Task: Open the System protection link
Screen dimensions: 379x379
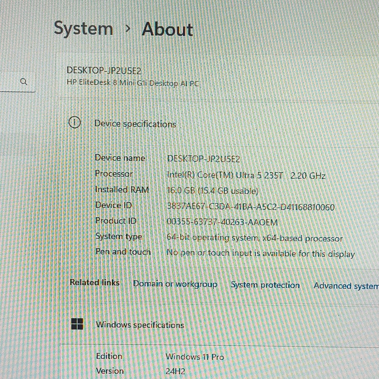Action: tap(265, 285)
